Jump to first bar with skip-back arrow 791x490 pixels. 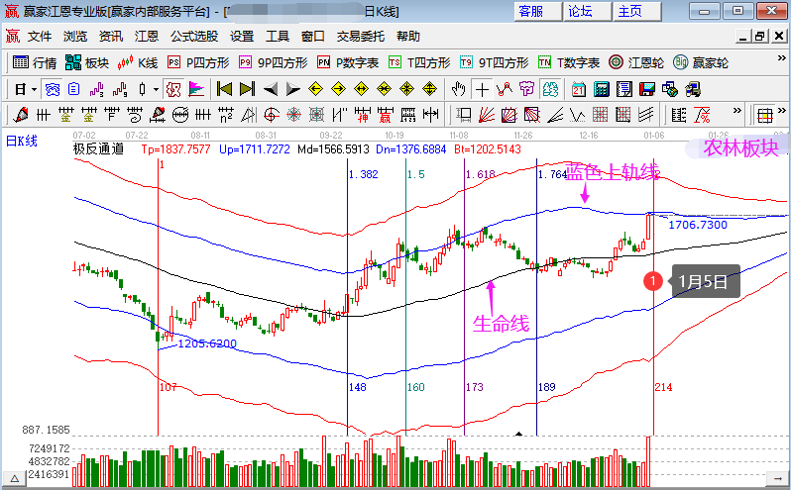(224, 90)
